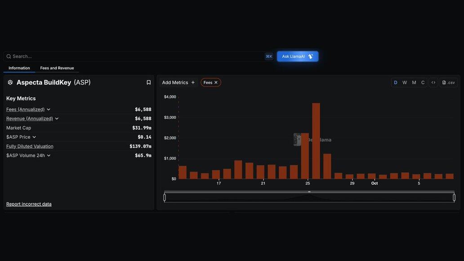Viewport: 464px width, 261px height.
Task: Expand the $ASP Volume 24h row
Action: point(49,155)
